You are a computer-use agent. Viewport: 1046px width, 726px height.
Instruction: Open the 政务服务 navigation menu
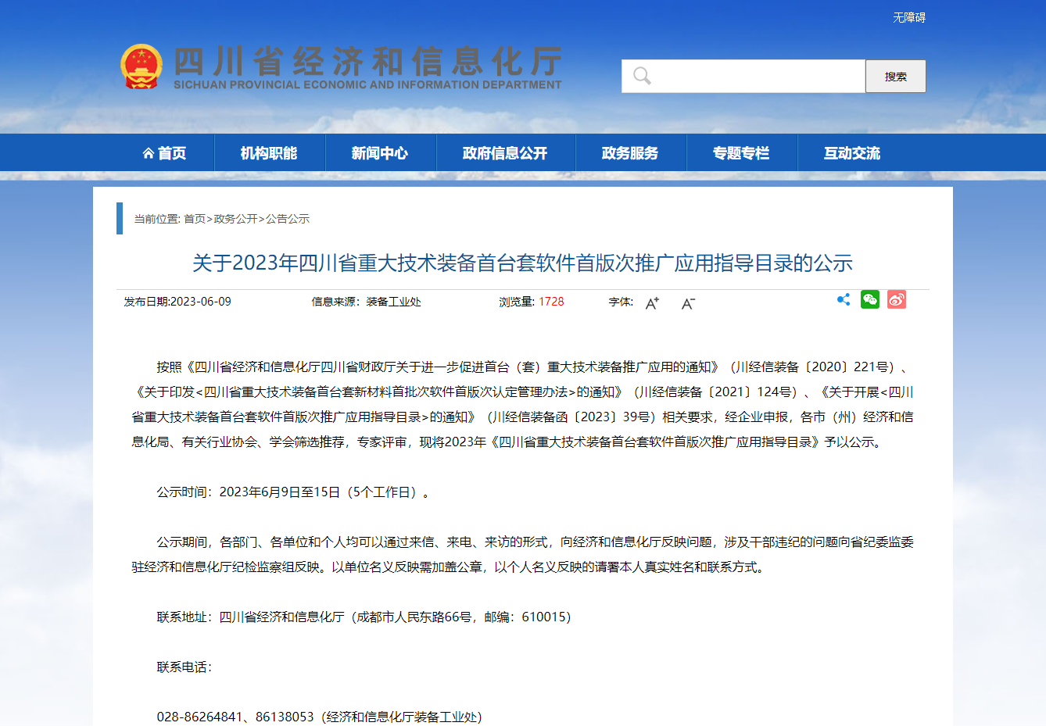pos(630,152)
